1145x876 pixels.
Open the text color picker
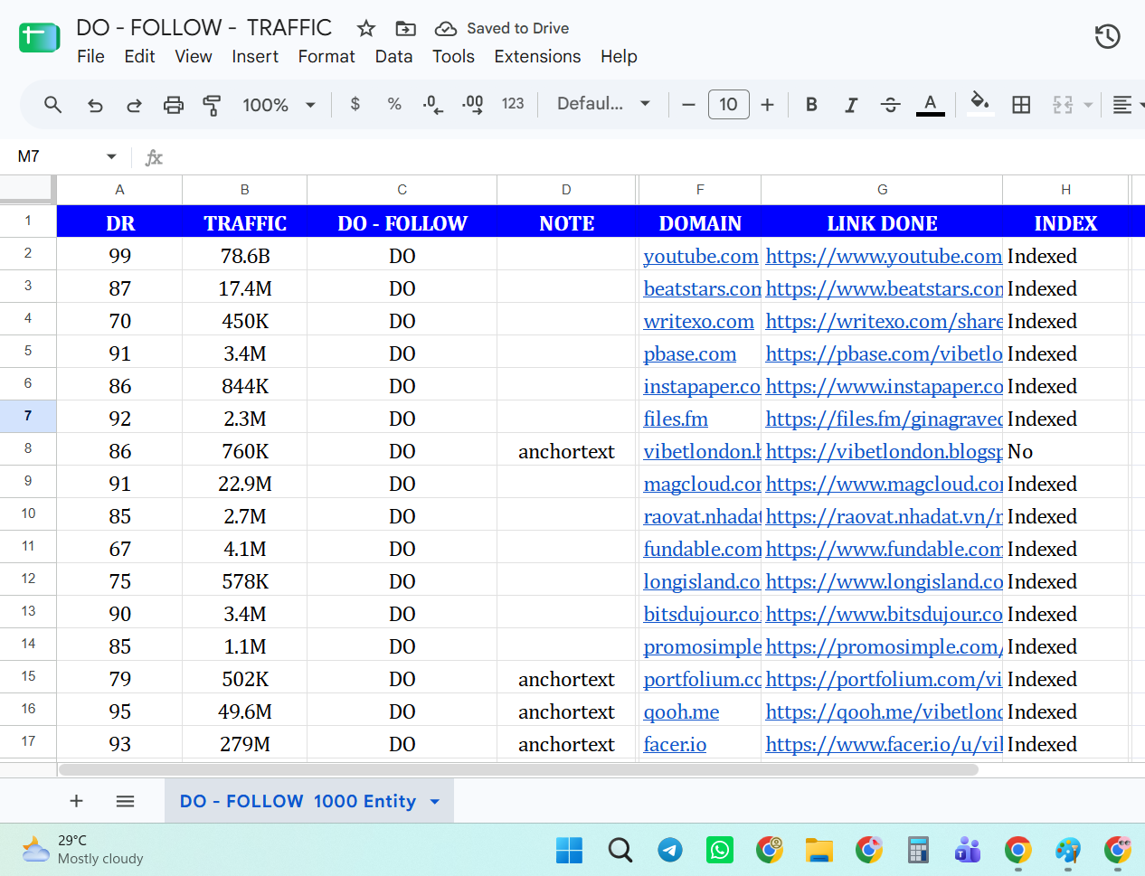(930, 105)
